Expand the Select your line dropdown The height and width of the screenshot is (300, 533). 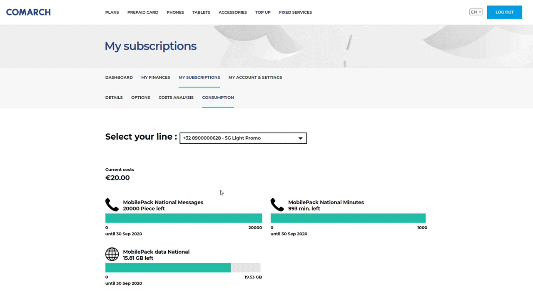(243, 138)
